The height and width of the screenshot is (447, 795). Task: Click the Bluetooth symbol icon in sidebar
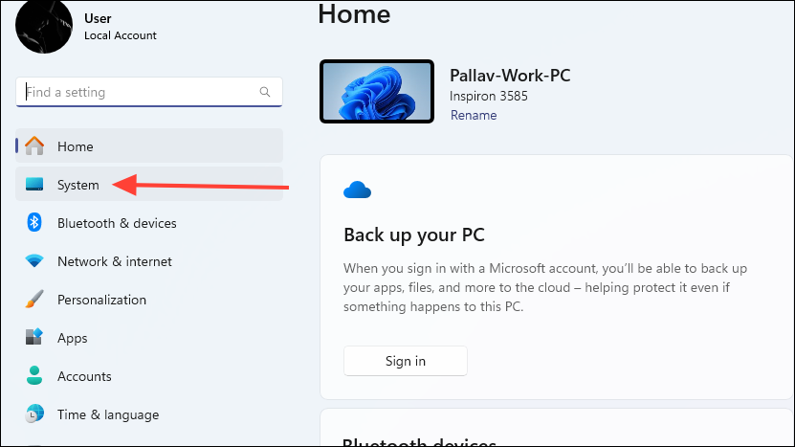pyautogui.click(x=34, y=223)
